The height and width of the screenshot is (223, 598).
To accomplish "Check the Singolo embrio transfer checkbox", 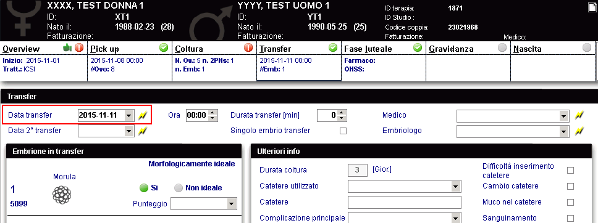I will tap(343, 131).
